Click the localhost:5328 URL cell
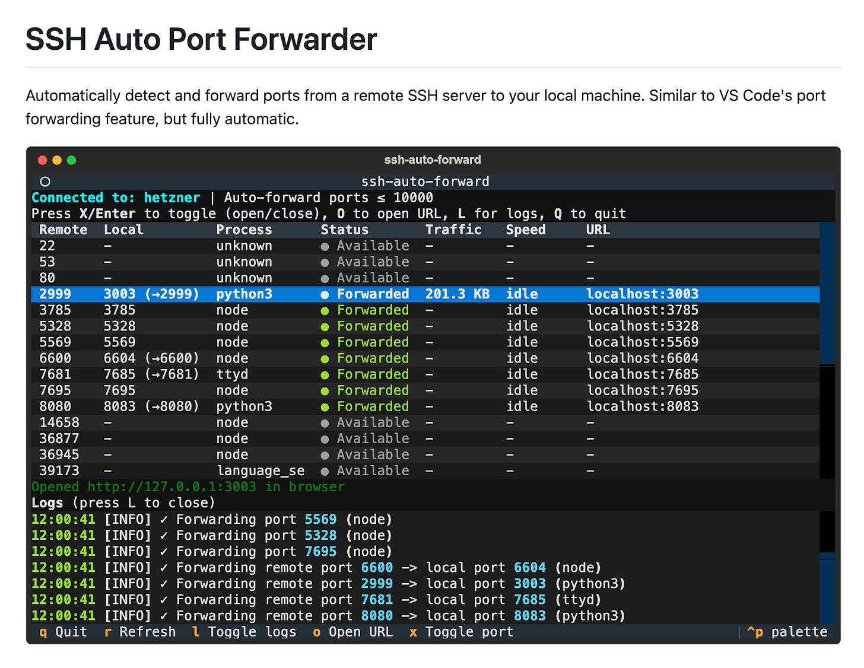Screen dimensions: 864x668 pyautogui.click(x=643, y=326)
